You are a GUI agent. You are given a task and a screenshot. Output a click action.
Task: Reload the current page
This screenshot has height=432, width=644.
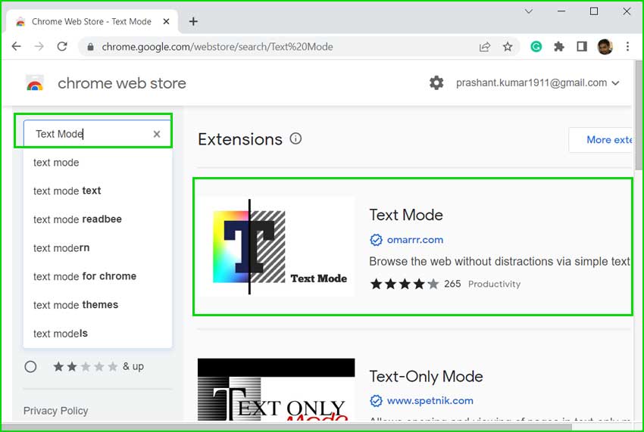(62, 46)
